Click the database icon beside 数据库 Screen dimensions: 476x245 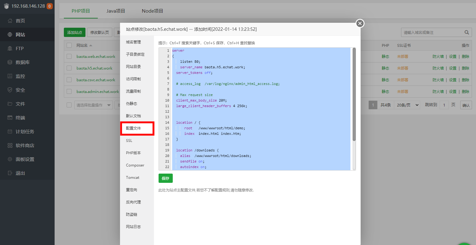pos(10,62)
